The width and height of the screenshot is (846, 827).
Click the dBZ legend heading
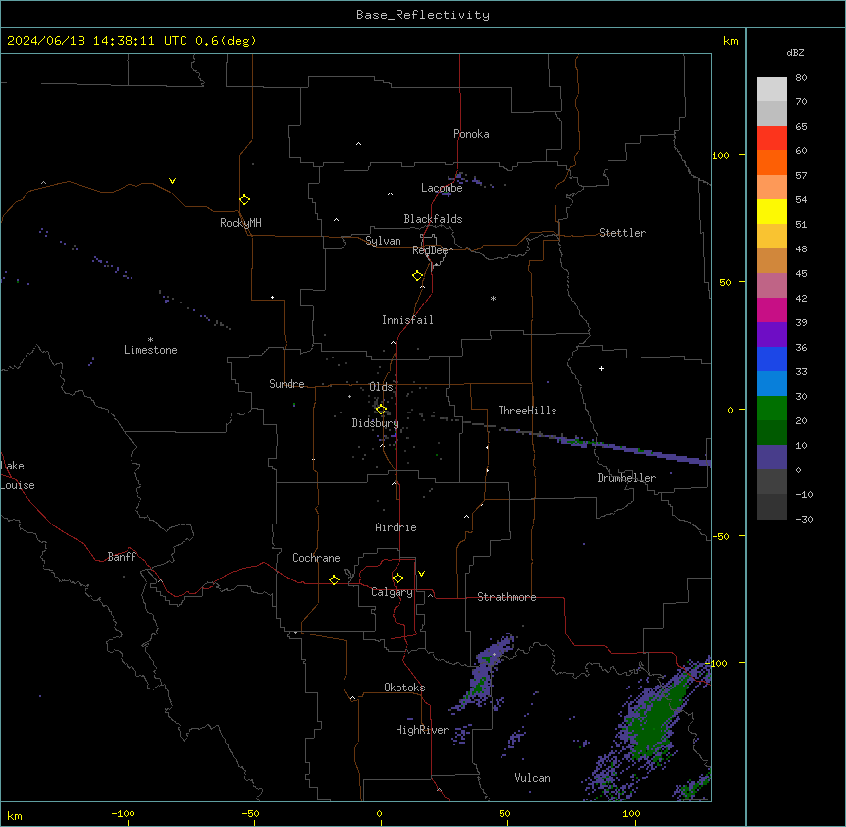click(x=795, y=52)
